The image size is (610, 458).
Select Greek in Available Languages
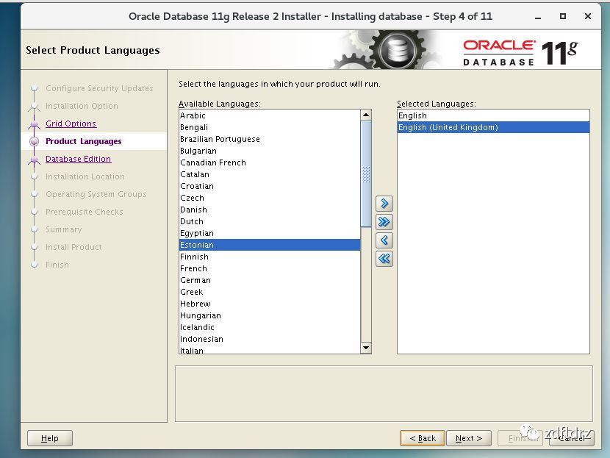coord(270,292)
